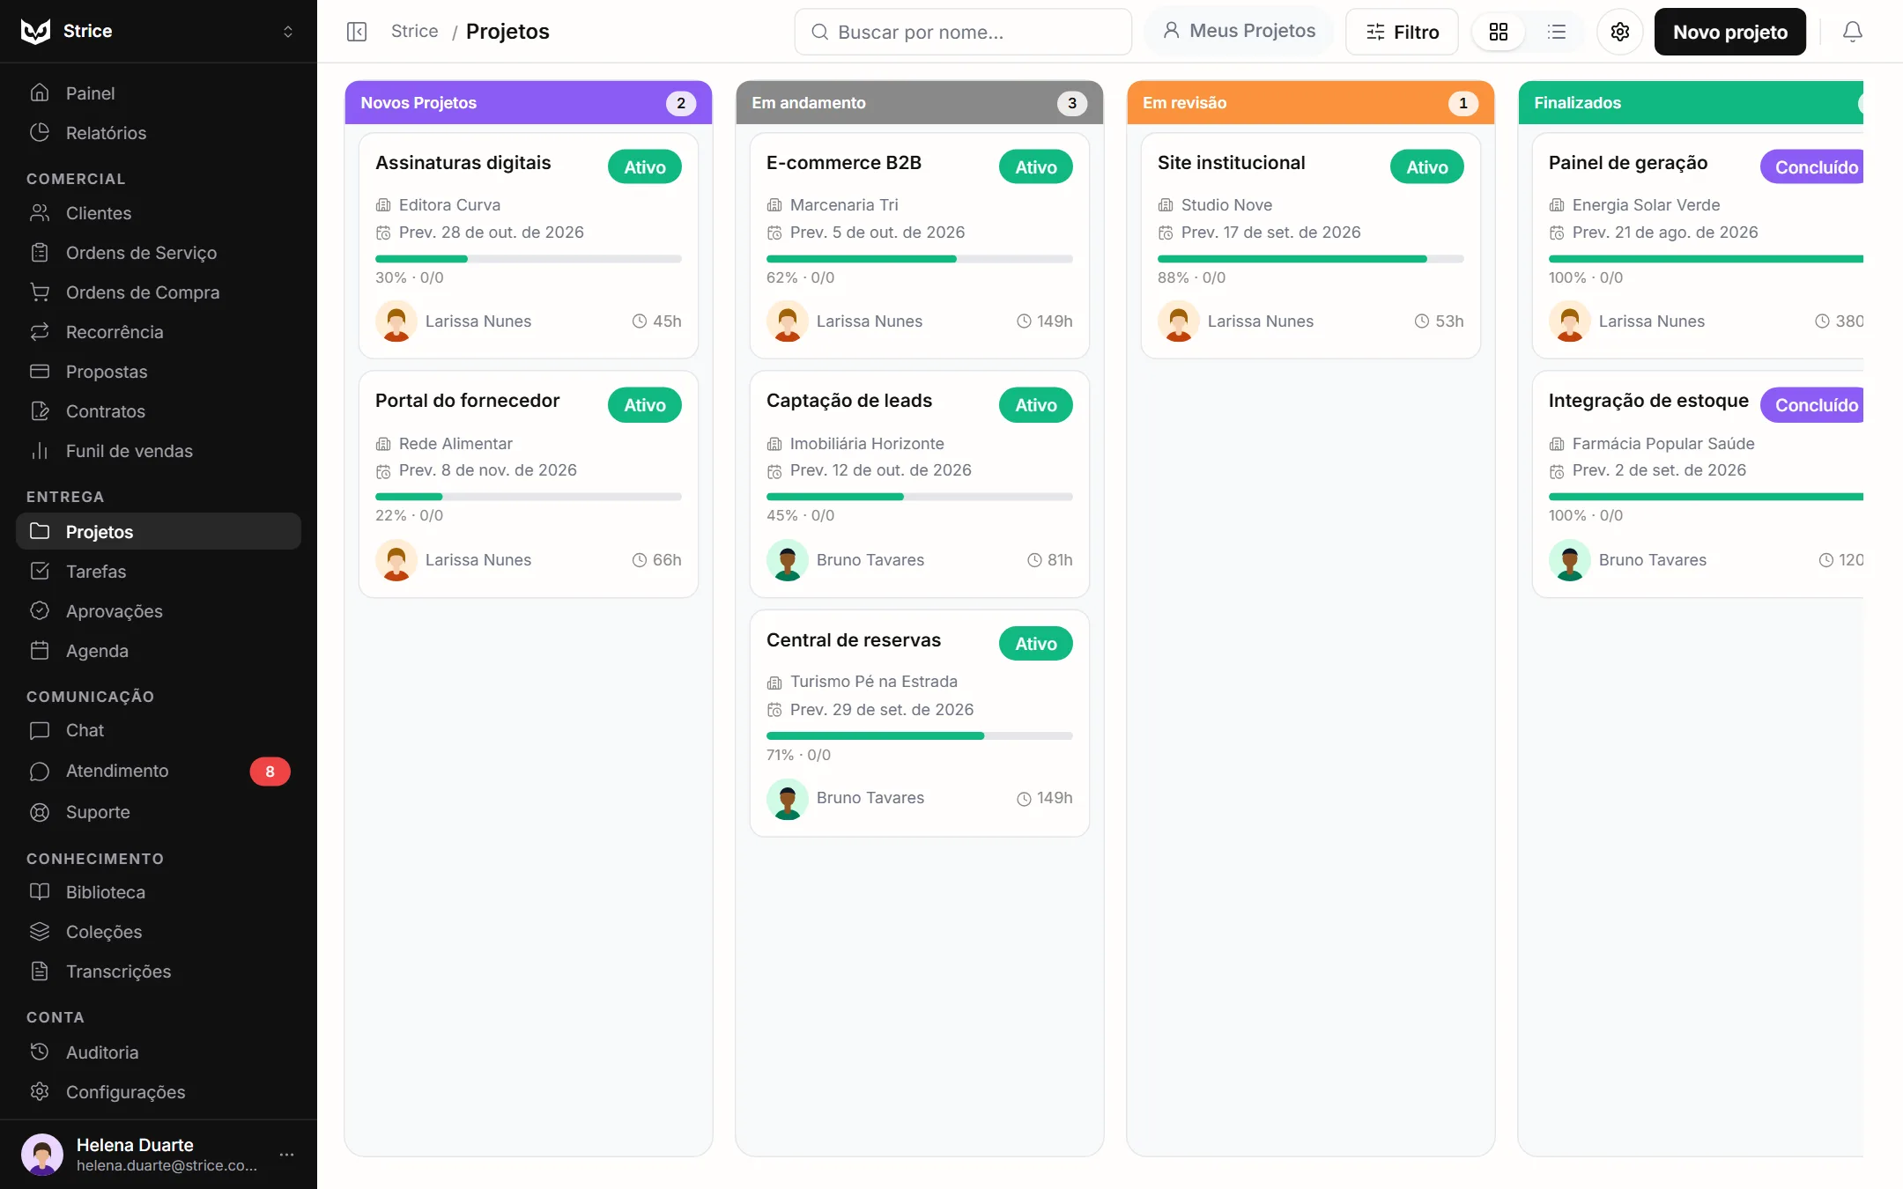Click the Tarefas checkbox icon

pyautogui.click(x=40, y=571)
